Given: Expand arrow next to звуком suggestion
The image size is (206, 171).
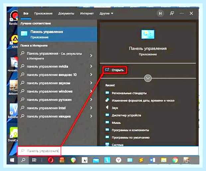Looking at the screenshot, I should tap(91, 83).
